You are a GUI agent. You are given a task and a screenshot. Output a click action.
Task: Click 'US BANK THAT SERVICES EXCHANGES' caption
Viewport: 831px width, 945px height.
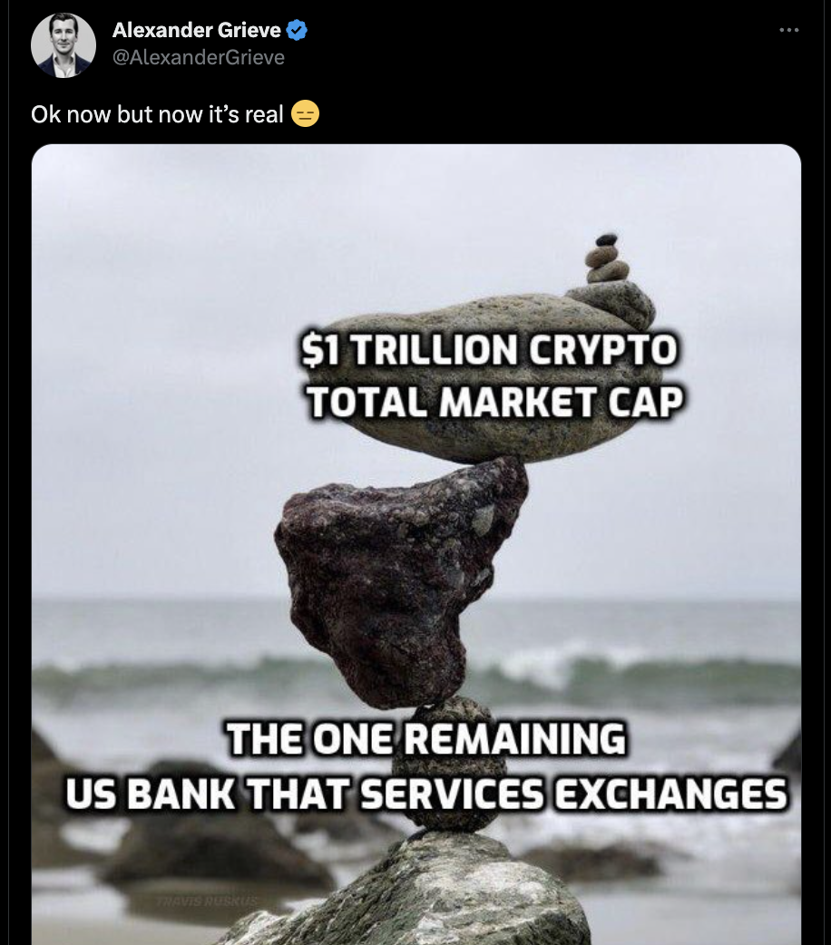point(426,794)
